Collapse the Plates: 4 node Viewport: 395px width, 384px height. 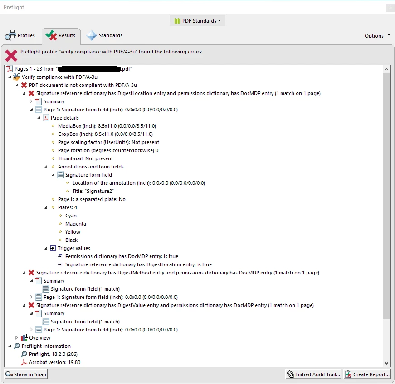46,207
